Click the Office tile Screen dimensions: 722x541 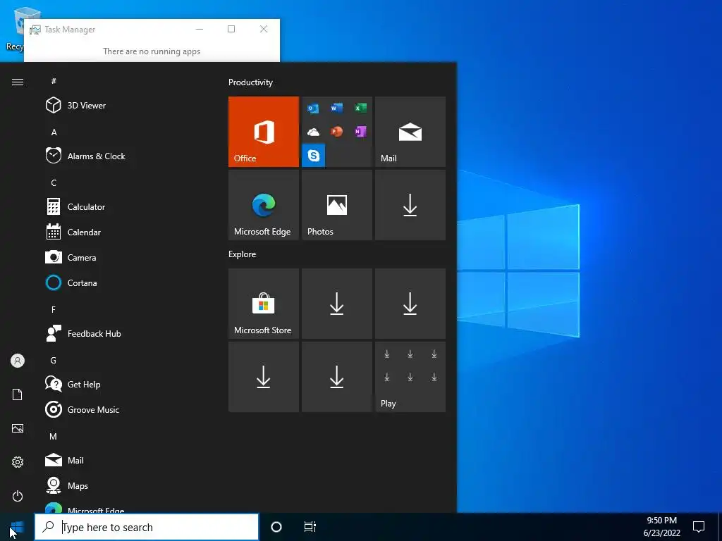pos(264,132)
